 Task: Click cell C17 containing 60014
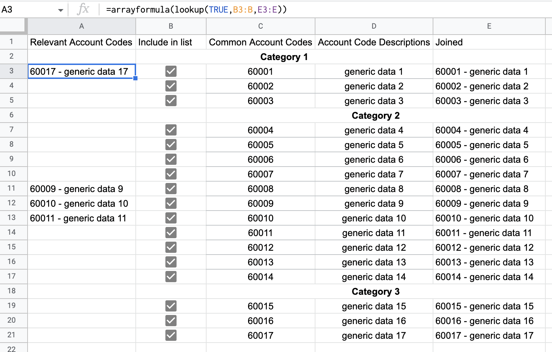[261, 277]
